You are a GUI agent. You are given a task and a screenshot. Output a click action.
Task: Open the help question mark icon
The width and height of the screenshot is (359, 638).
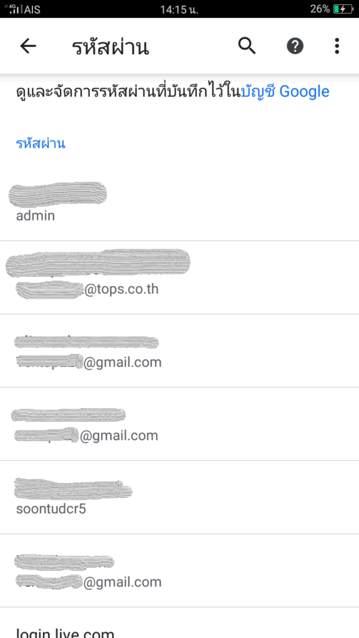coord(295,46)
